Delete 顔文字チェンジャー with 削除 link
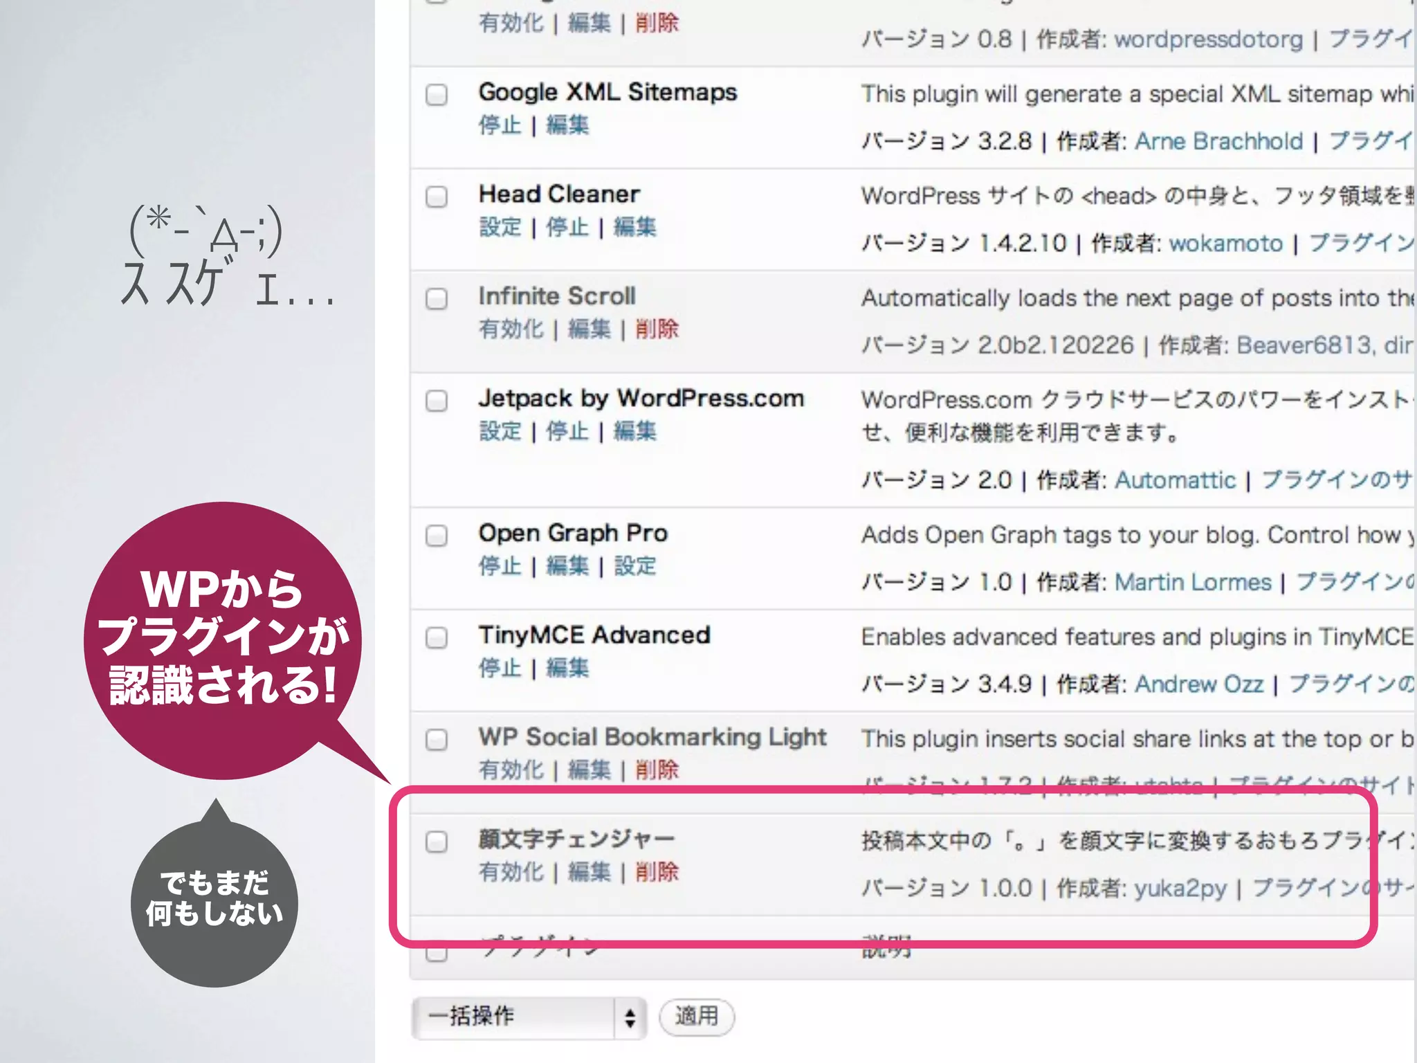Screen dimensions: 1417x1063 657,872
